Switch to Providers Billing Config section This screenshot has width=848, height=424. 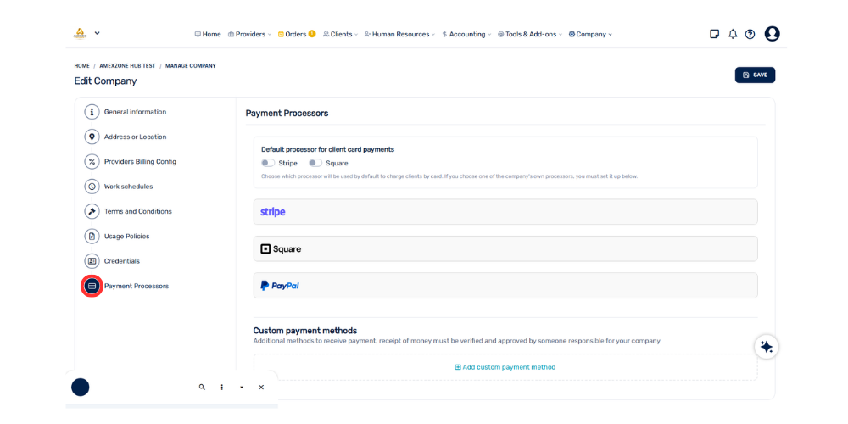tap(140, 162)
